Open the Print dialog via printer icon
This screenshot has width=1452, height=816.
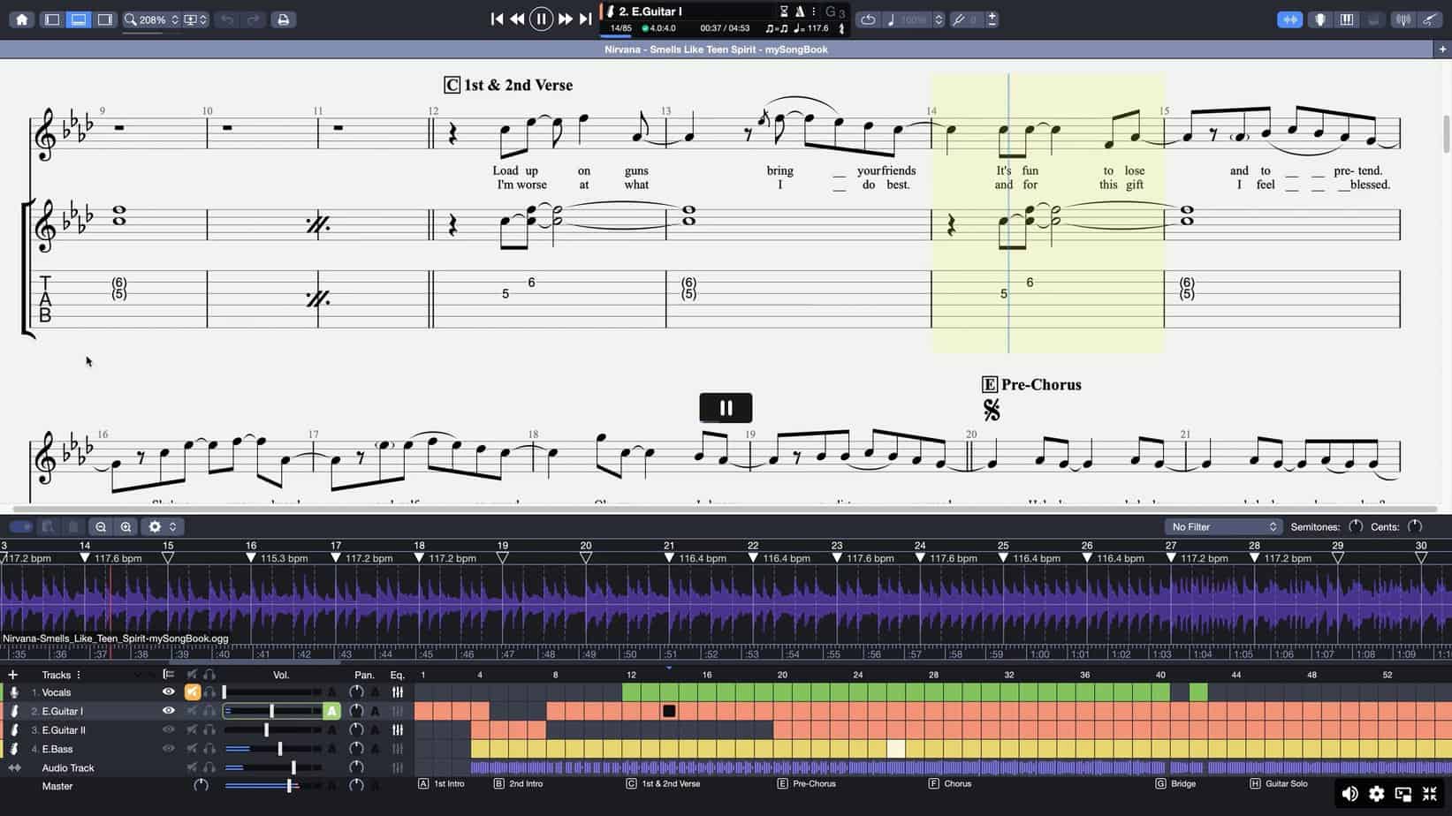tap(283, 19)
